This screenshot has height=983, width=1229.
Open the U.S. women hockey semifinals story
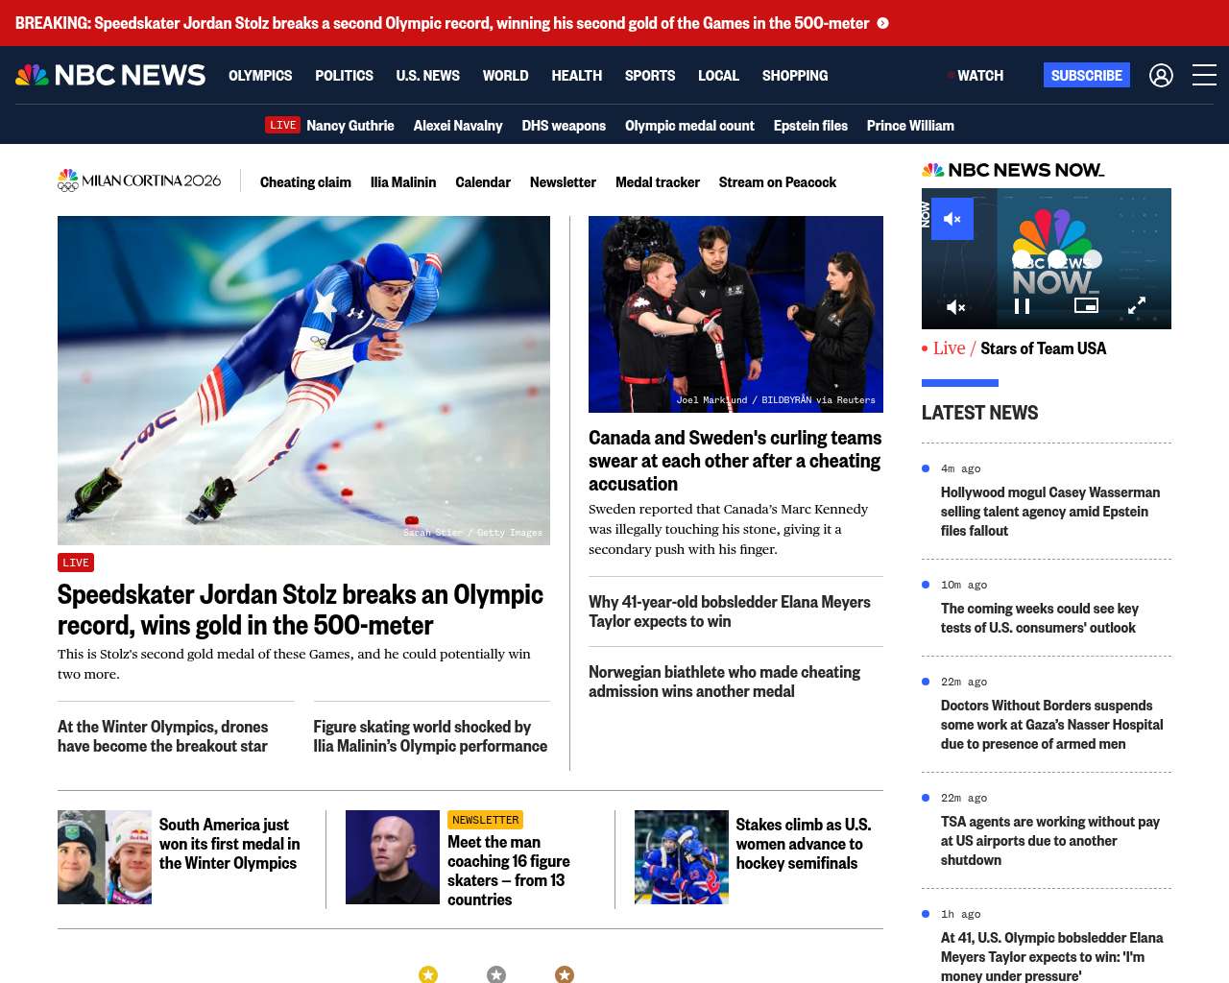804,844
